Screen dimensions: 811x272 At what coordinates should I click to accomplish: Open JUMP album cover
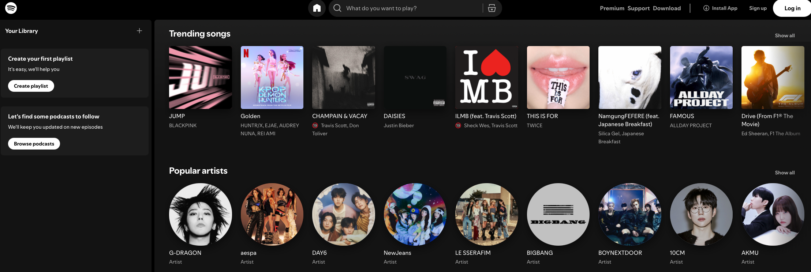click(x=201, y=78)
